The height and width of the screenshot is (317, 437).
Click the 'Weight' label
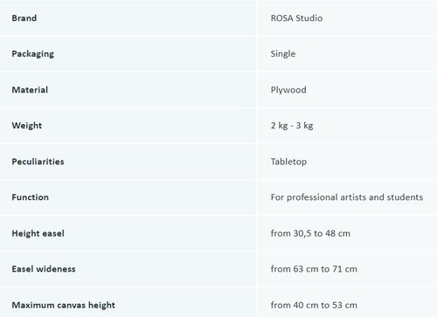27,126
